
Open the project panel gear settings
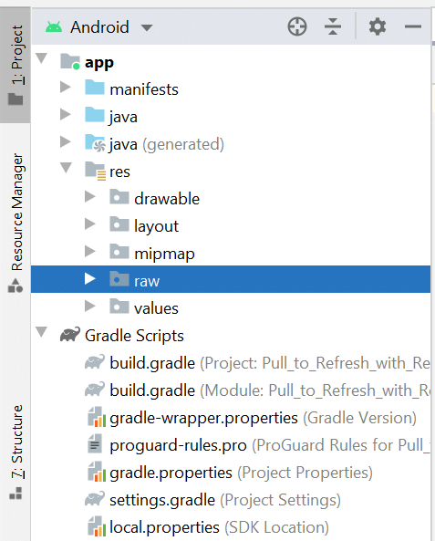coord(378,26)
